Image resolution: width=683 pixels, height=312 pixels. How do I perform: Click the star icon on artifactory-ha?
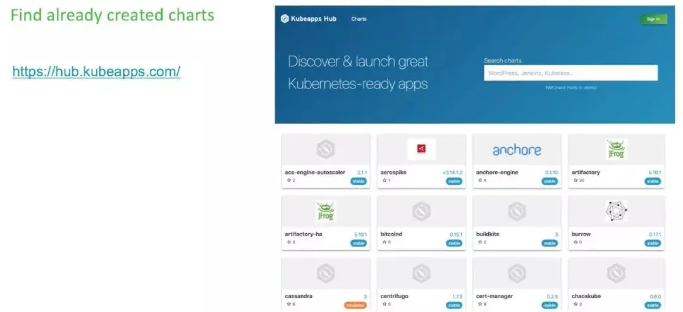pos(288,242)
